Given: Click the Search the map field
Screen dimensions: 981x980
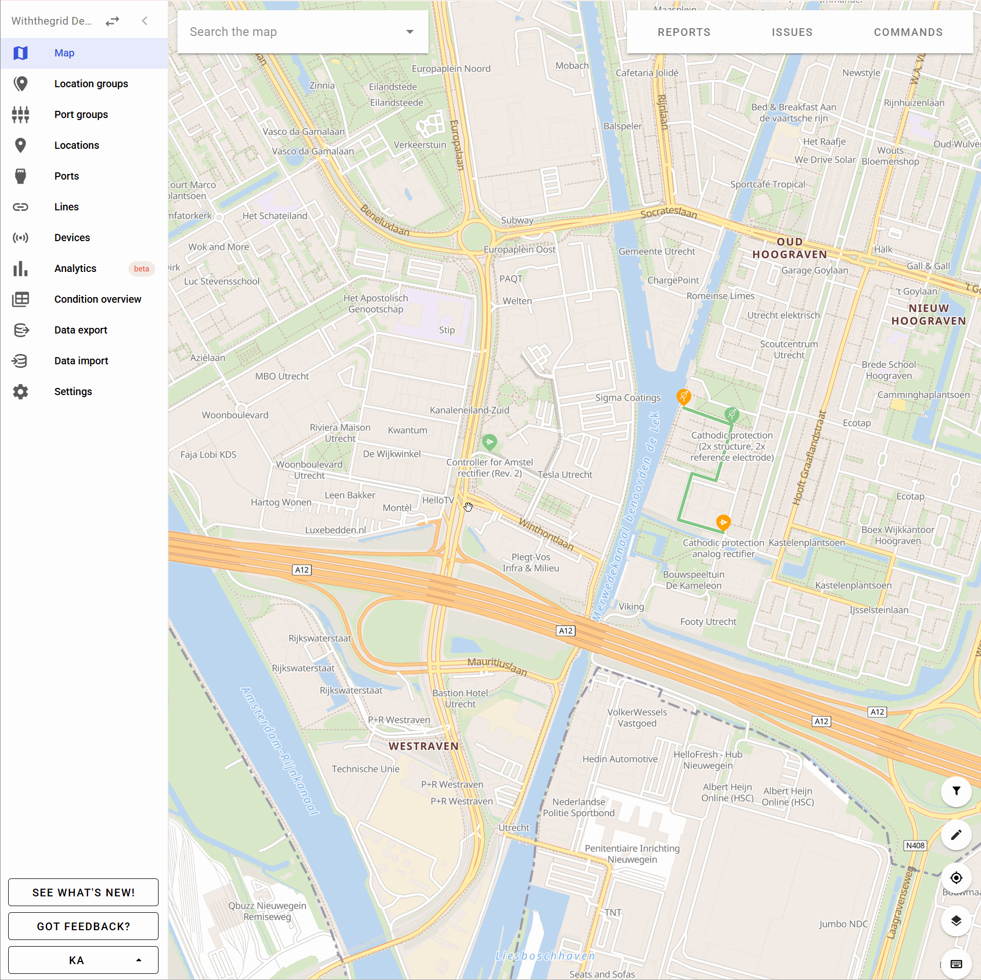Looking at the screenshot, I should pos(292,32).
